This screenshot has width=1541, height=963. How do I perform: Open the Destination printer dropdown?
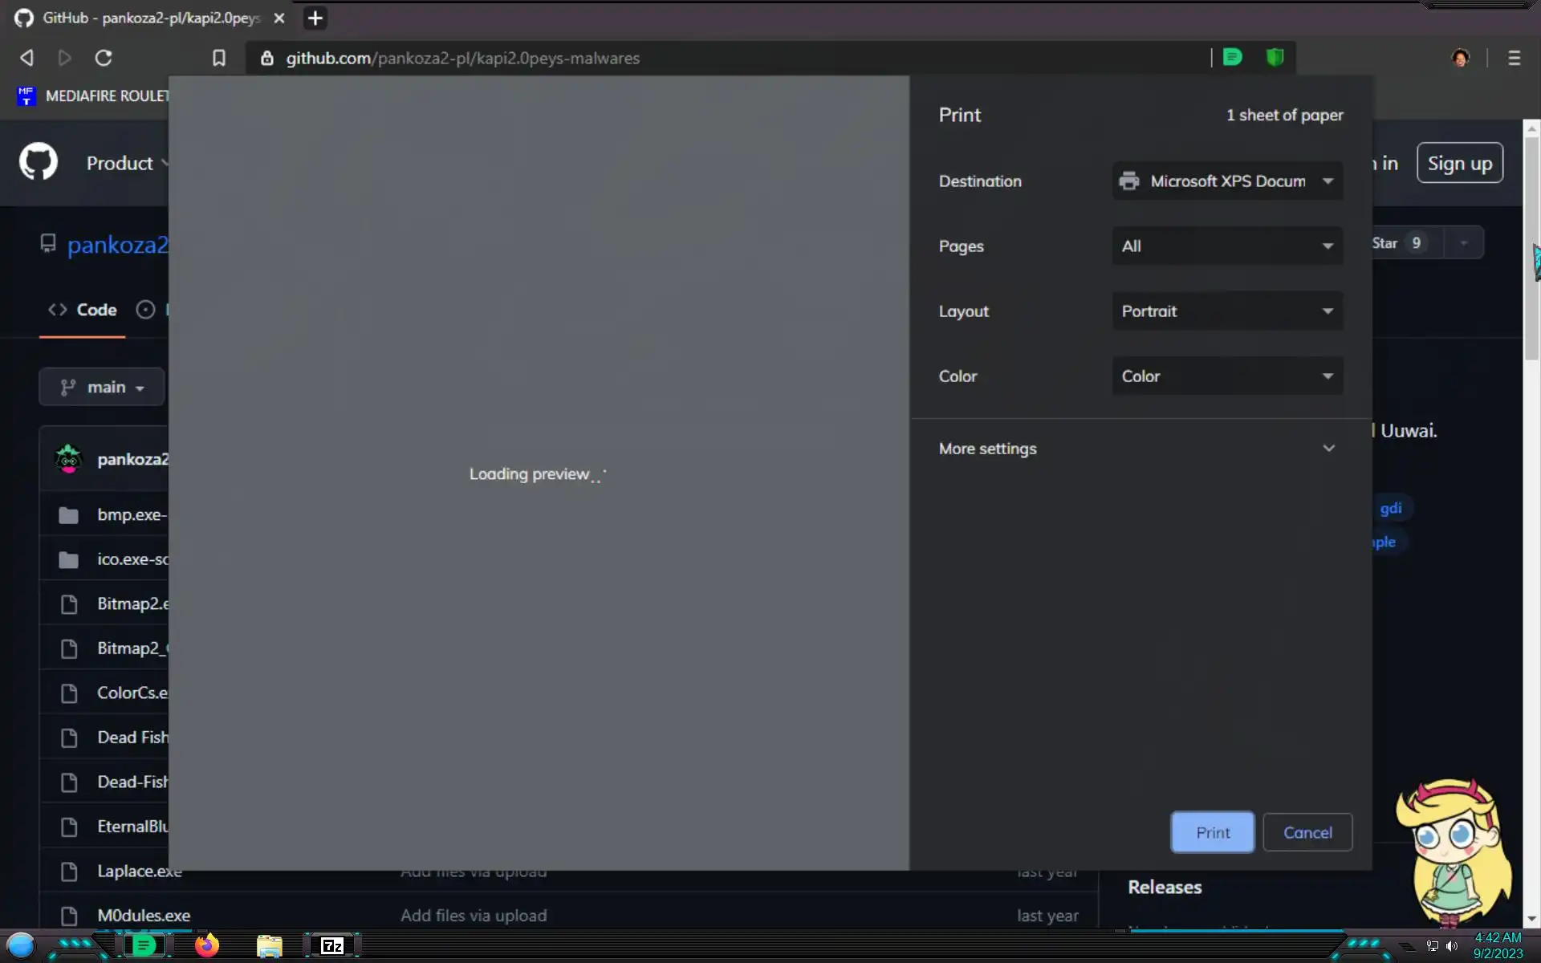(x=1226, y=181)
